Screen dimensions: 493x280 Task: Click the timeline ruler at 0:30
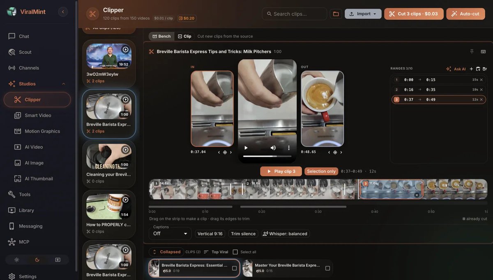[x=318, y=212]
